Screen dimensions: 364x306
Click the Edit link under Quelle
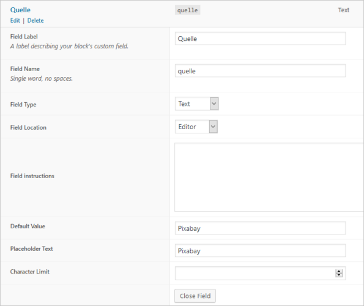point(15,20)
